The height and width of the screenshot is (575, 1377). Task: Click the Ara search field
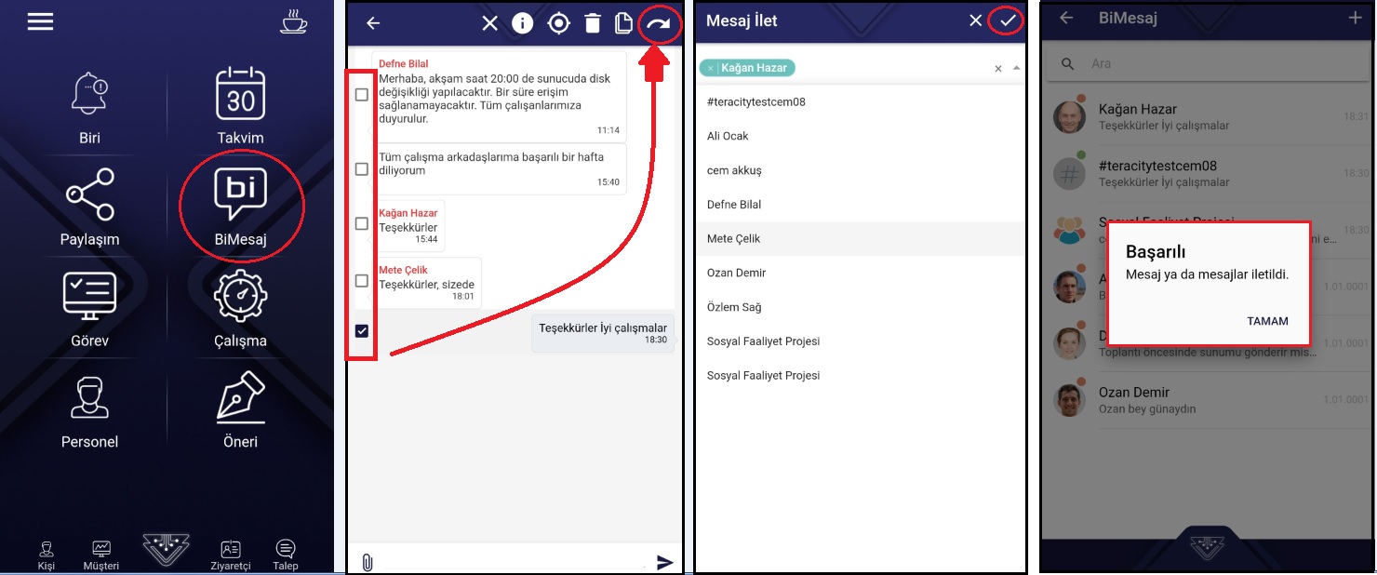coord(1207,64)
